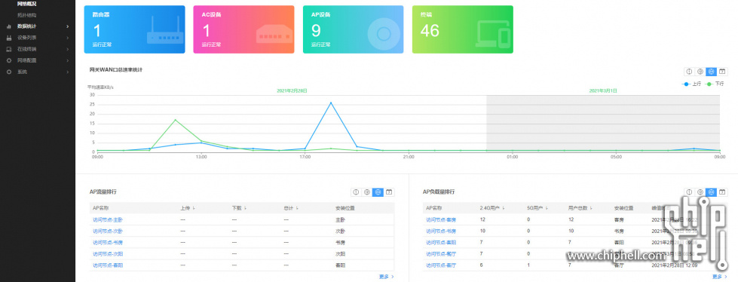Open 访问节点-次卧 link in traffic table

coord(108,231)
